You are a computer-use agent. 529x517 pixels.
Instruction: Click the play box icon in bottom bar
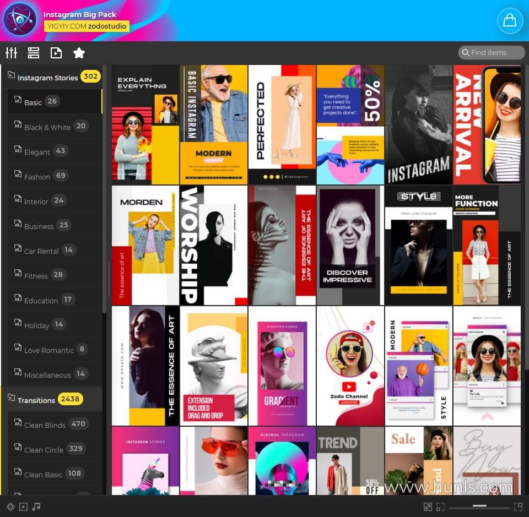(23, 507)
